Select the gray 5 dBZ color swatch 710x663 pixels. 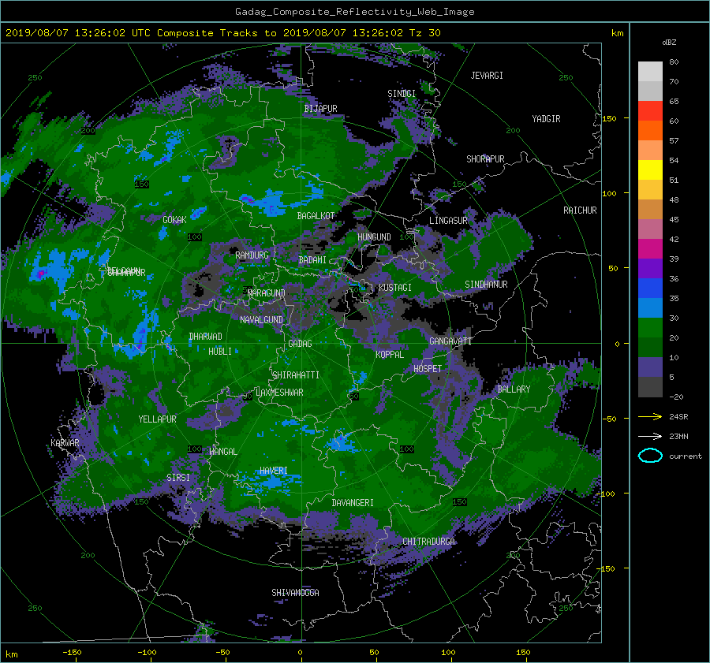(x=650, y=387)
